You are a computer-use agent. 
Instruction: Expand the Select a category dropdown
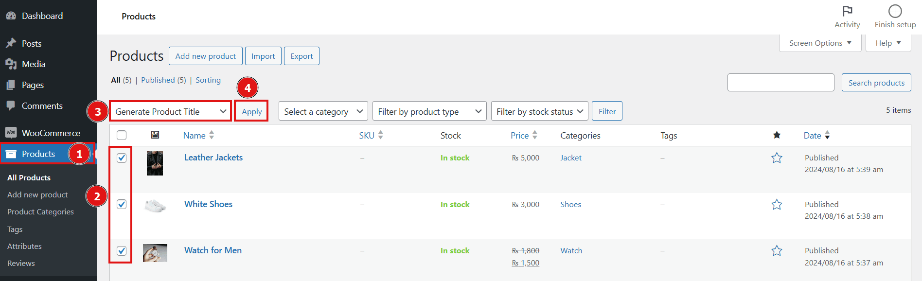[x=323, y=111]
